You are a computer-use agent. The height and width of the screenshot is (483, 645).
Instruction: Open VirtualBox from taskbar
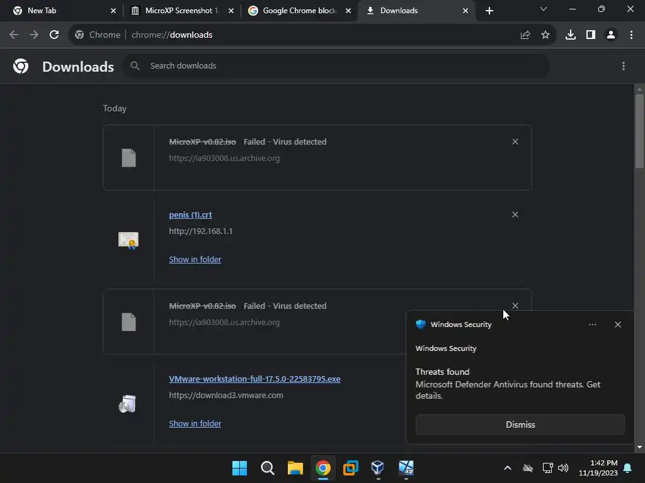coord(378,468)
